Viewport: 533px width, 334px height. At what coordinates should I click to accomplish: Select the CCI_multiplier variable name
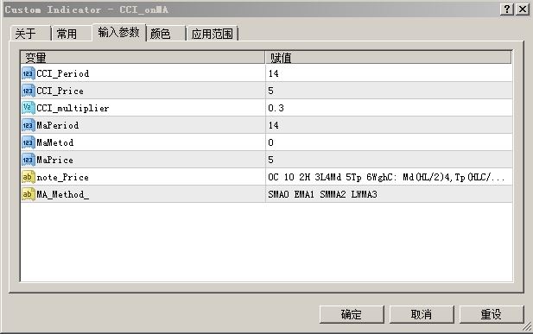coord(73,109)
